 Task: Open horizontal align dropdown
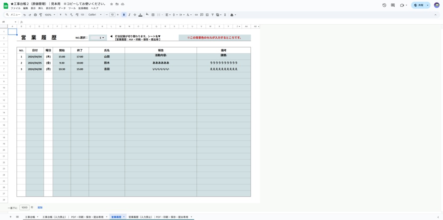[x=167, y=15]
